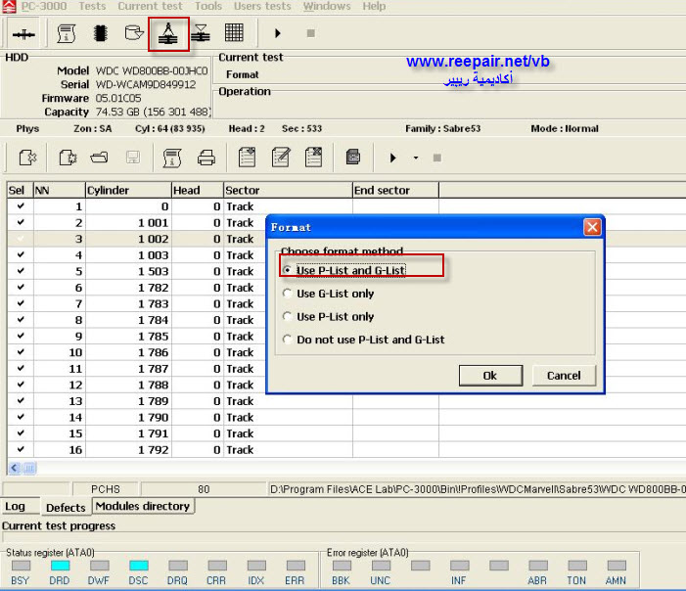Click the highlighted format disk toolbar icon
The height and width of the screenshot is (591, 686).
(x=168, y=33)
